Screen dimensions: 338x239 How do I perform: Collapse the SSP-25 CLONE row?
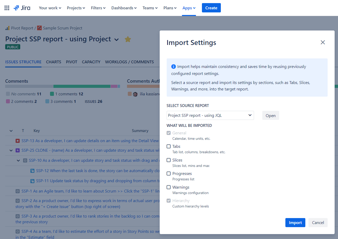point(11,150)
